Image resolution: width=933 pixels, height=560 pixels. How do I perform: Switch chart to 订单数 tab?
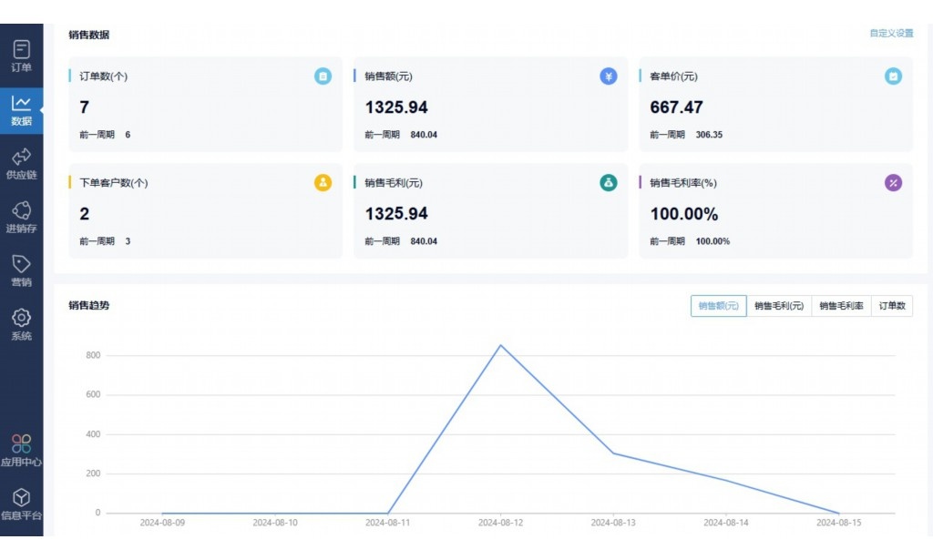892,307
